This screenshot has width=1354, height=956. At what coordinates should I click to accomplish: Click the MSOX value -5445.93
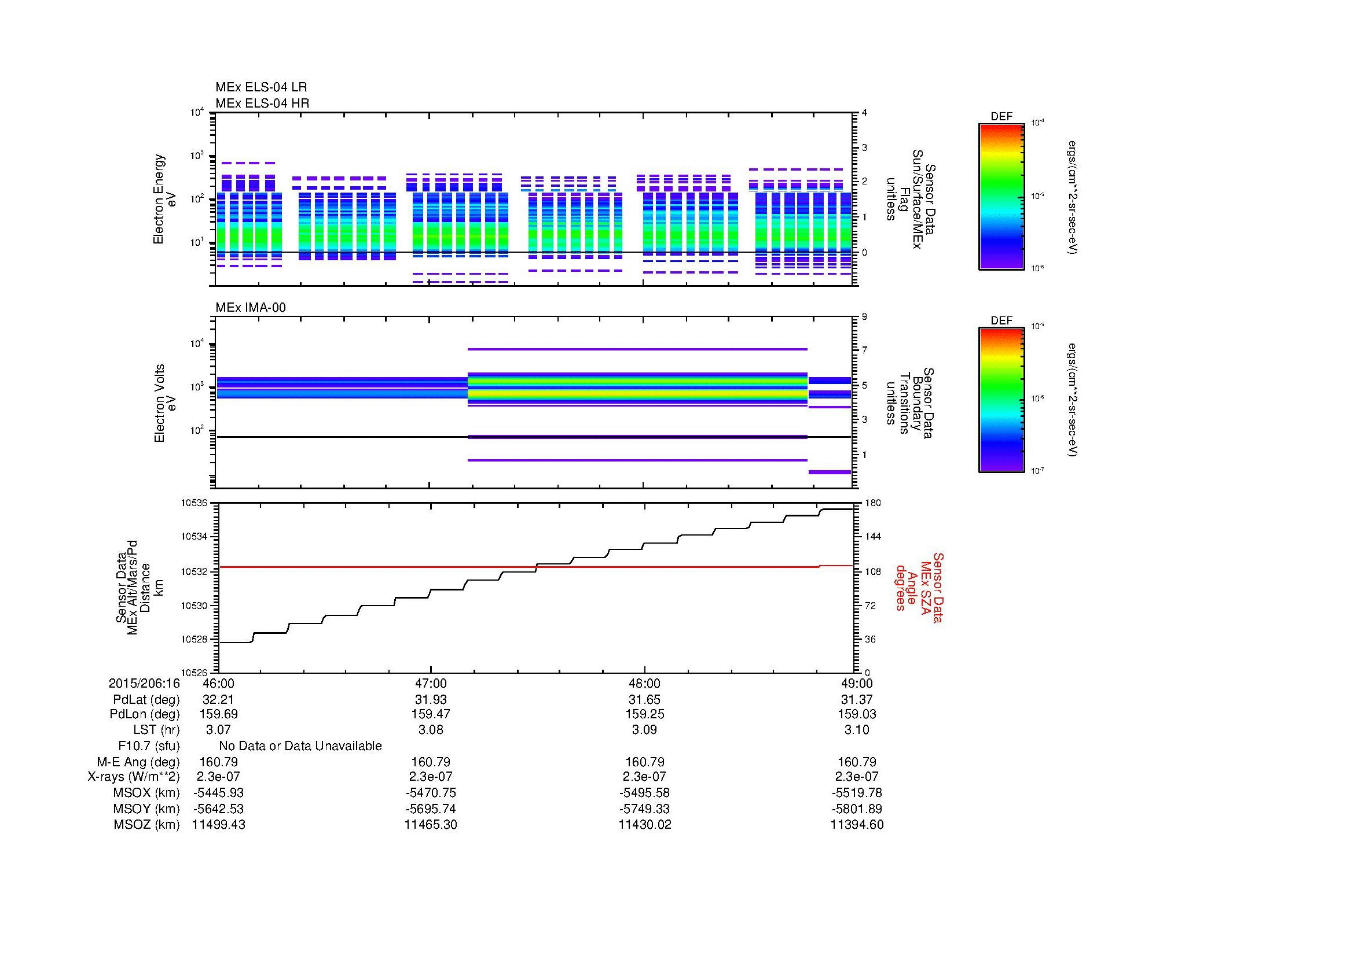pos(218,793)
